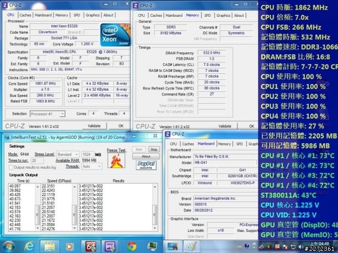Viewport: 338px width, 253px height.
Task: Open Windows Media Player taskbar icon
Action: tap(69, 247)
